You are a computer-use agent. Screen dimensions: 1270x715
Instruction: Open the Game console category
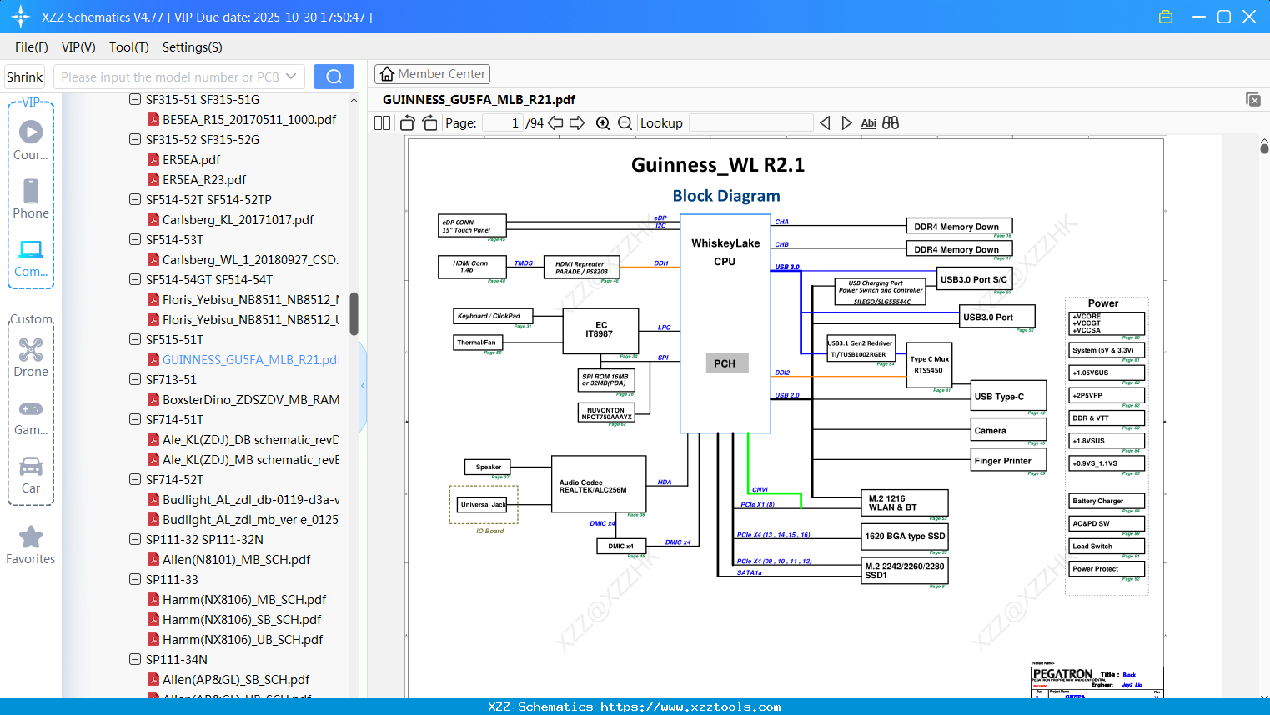31,417
